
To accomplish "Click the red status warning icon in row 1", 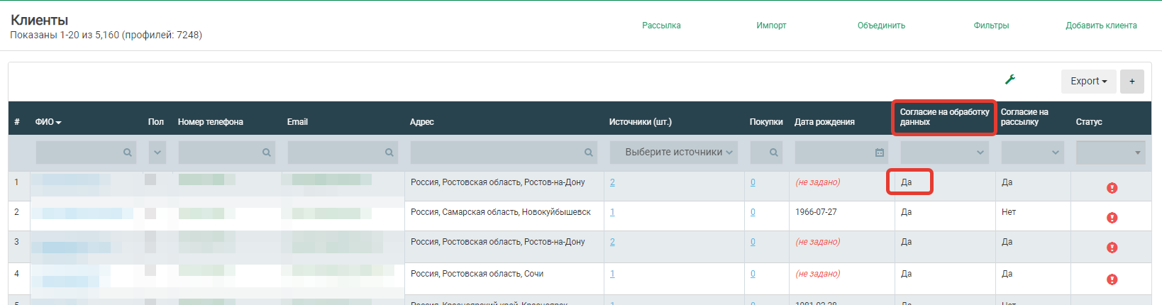I will 1112,188.
